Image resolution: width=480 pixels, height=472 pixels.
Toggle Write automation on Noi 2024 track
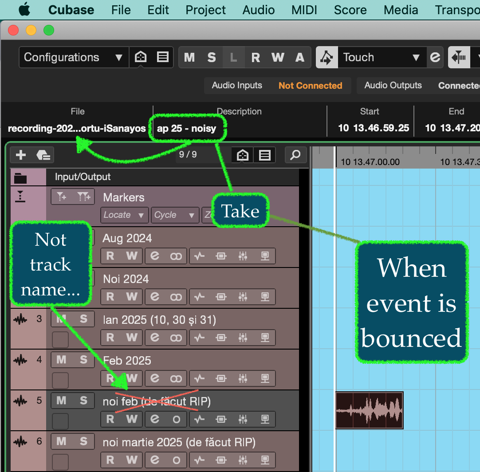pos(132,297)
